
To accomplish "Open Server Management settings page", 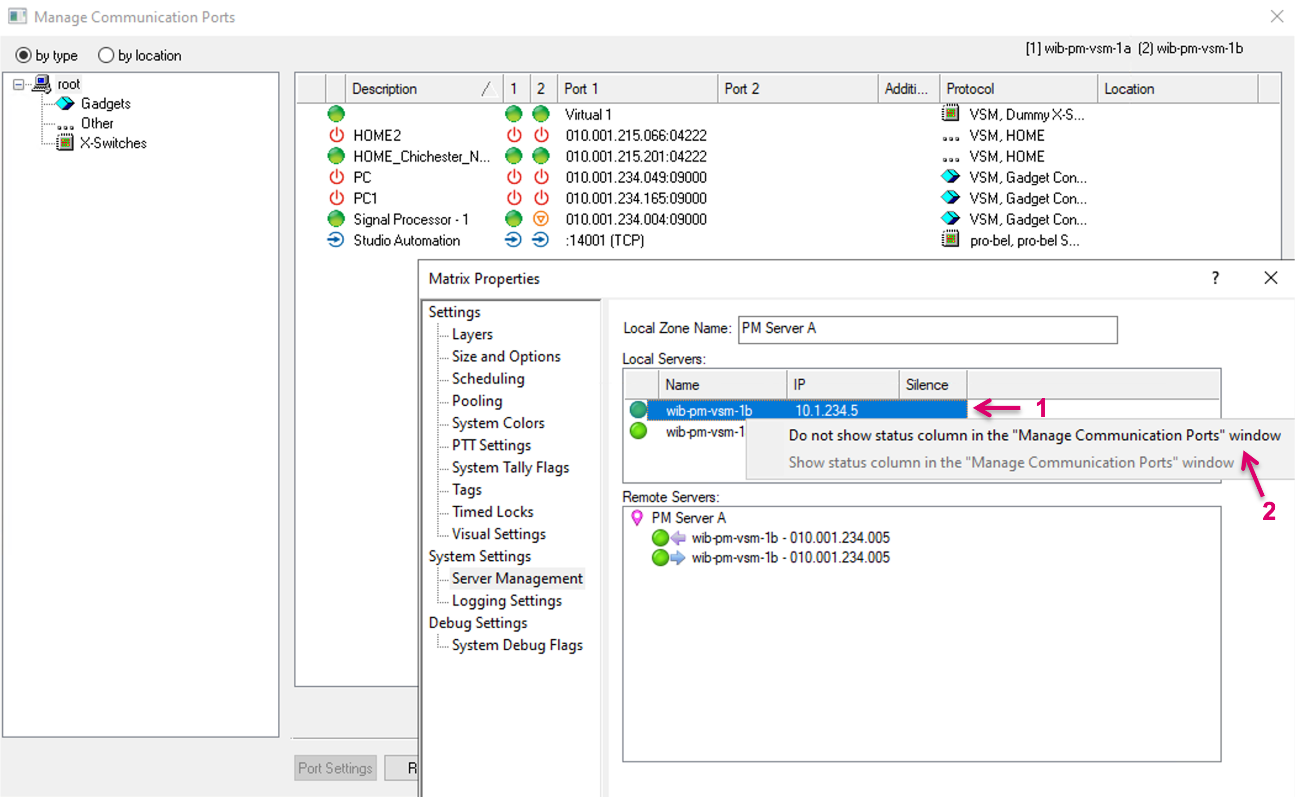I will click(x=516, y=578).
